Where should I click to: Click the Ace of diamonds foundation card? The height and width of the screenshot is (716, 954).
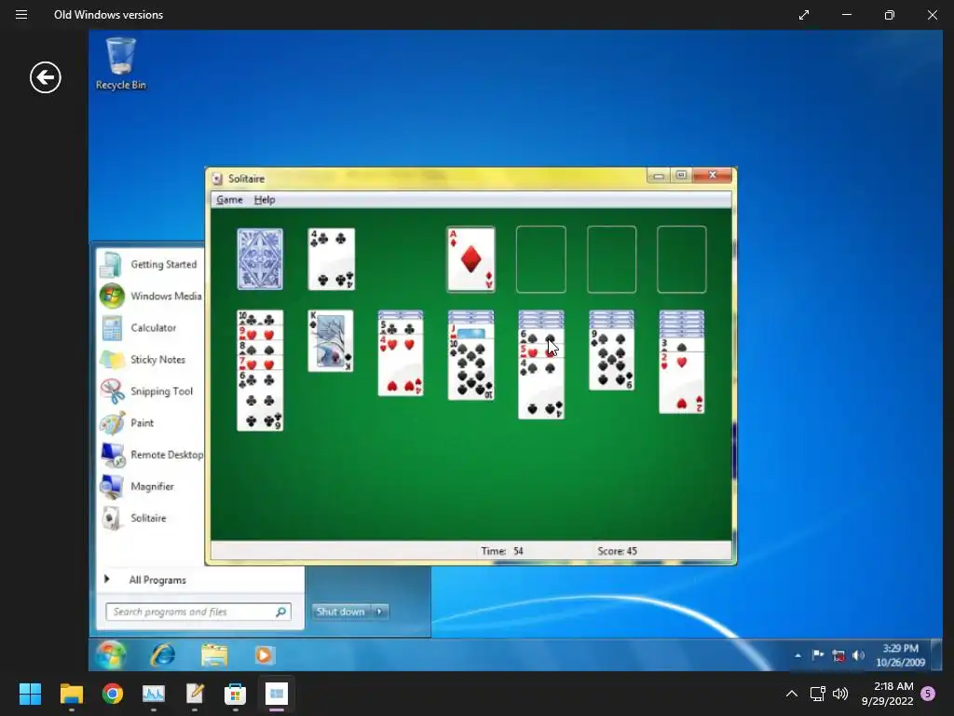click(x=470, y=259)
